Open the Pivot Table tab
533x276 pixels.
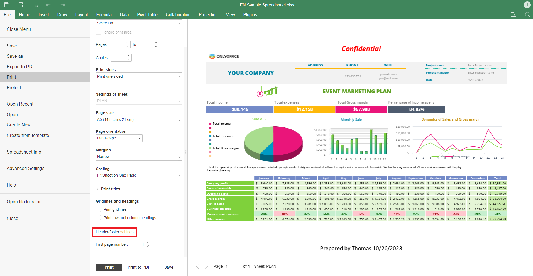pyautogui.click(x=147, y=15)
